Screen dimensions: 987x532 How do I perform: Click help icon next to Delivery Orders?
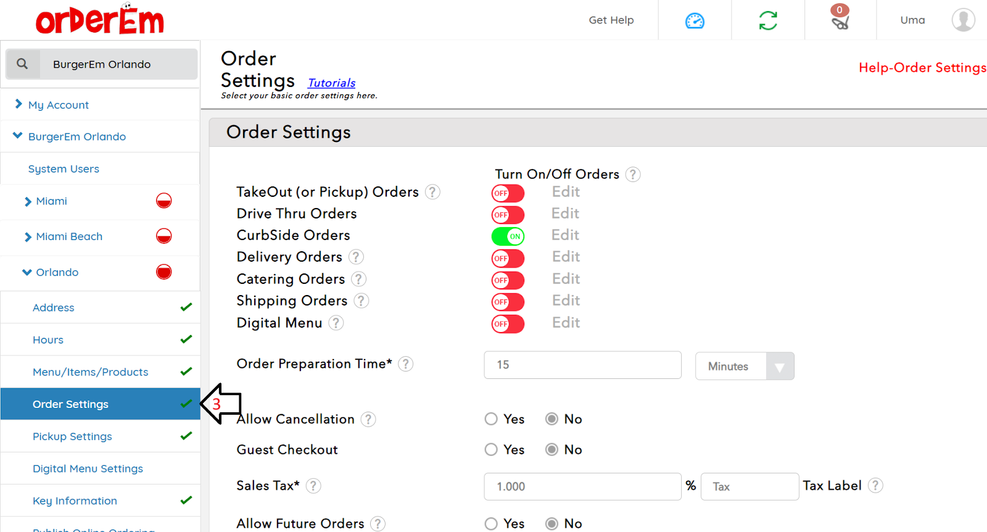click(356, 257)
